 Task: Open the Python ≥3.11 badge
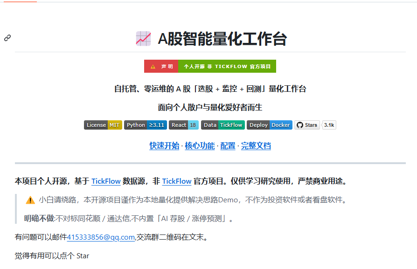click(x=146, y=125)
